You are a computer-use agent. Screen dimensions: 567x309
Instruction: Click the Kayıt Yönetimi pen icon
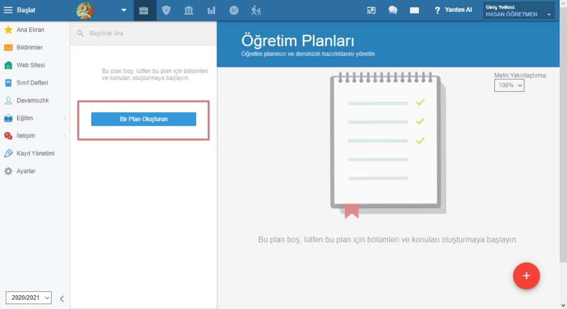[8, 153]
